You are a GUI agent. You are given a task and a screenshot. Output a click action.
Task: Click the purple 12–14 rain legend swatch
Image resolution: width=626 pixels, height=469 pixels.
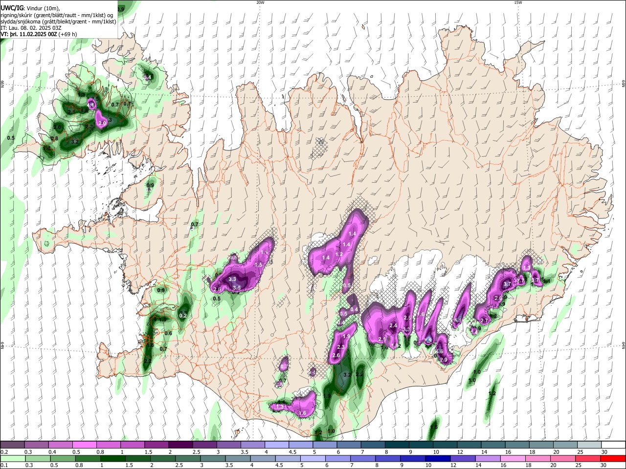click(x=463, y=458)
